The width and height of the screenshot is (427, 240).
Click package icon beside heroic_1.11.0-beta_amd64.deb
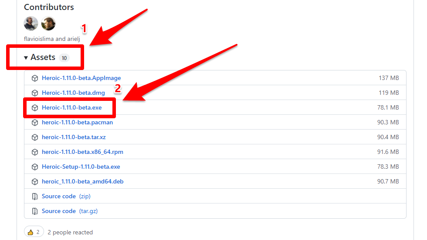coord(35,182)
